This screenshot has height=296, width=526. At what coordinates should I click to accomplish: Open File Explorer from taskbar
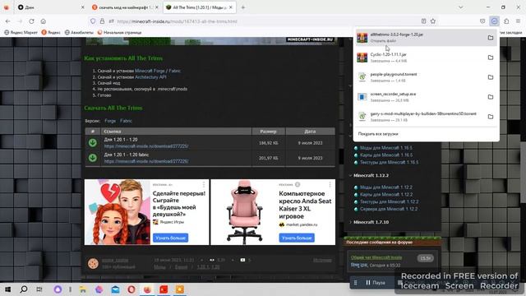(83, 289)
